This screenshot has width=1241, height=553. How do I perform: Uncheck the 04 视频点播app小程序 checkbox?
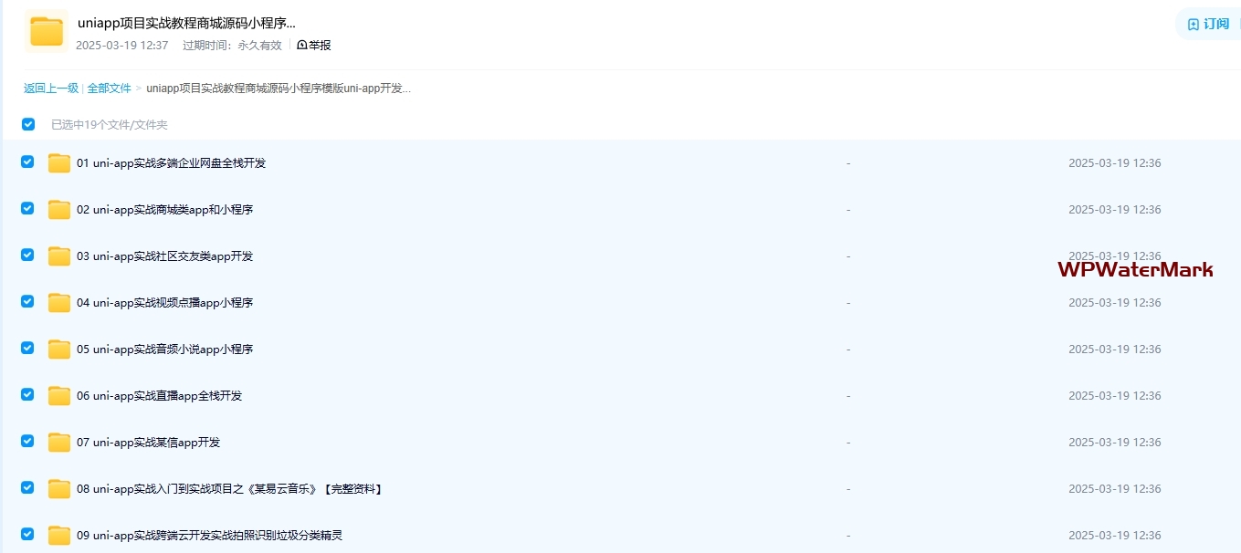click(27, 301)
